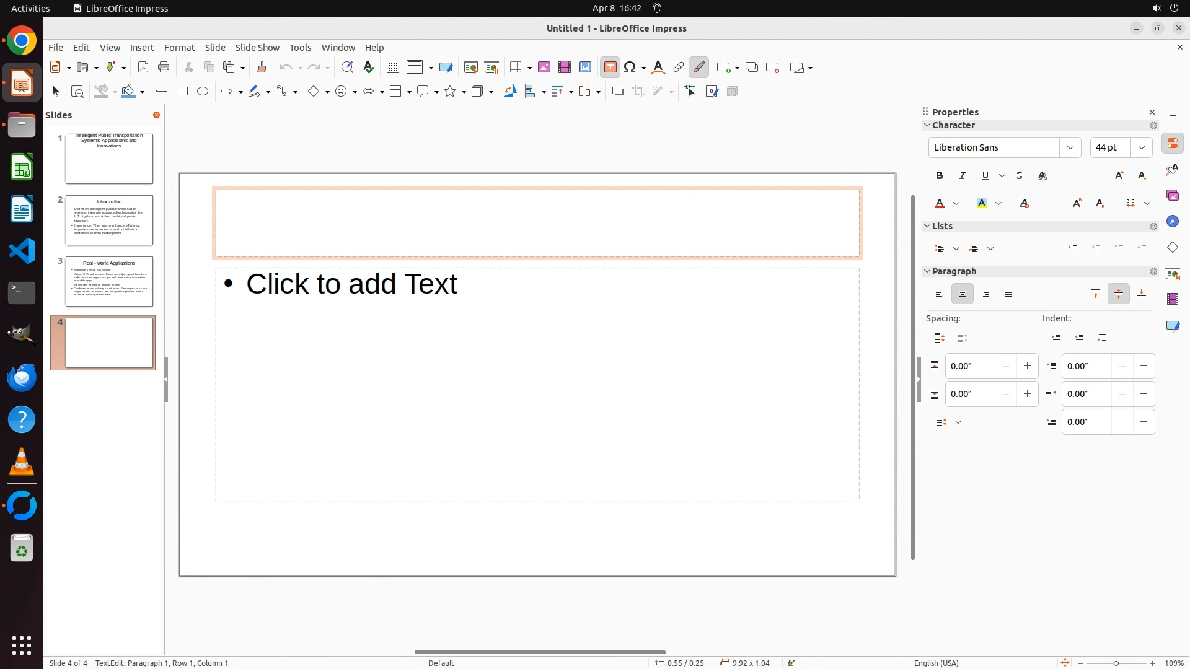Image resolution: width=1190 pixels, height=669 pixels.
Task: Select slide 2 Introduction thumbnail
Action: (109, 220)
